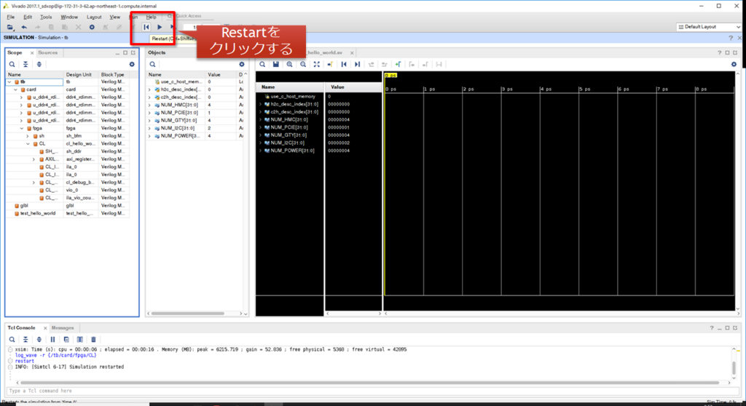This screenshot has height=406, width=746.
Task: Click the Run All play button
Action: click(160, 27)
